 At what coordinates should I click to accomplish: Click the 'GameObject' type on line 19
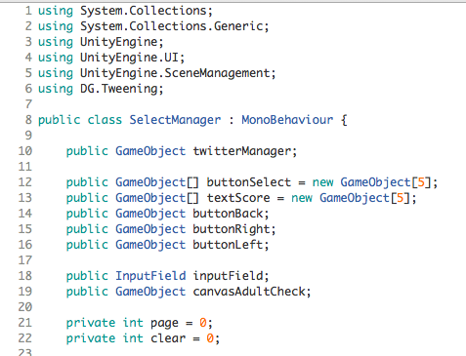click(150, 293)
